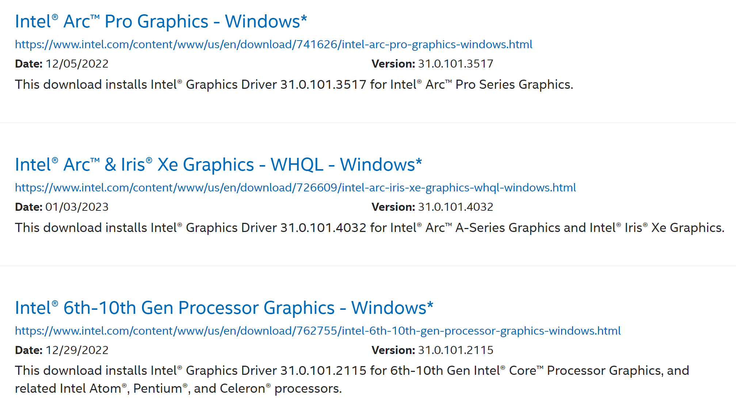
Task: Click the Arc Pro Series Graphics description text
Action: click(x=294, y=85)
